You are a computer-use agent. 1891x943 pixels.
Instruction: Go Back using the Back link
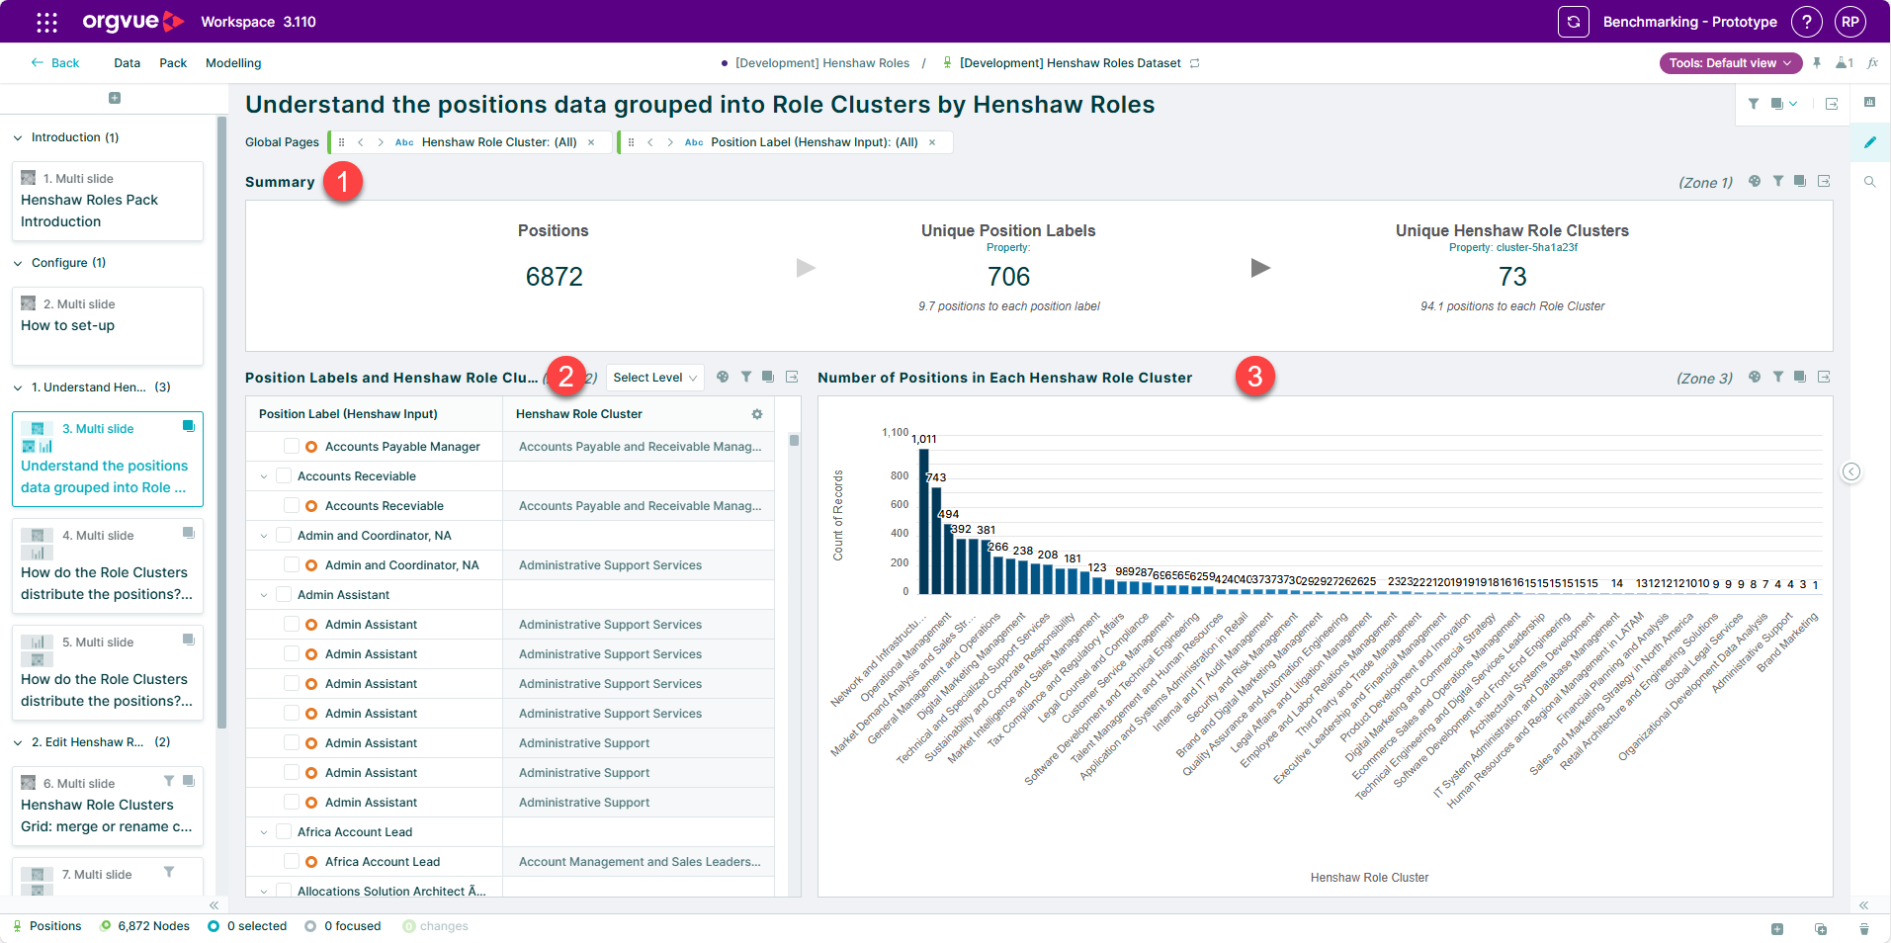55,63
